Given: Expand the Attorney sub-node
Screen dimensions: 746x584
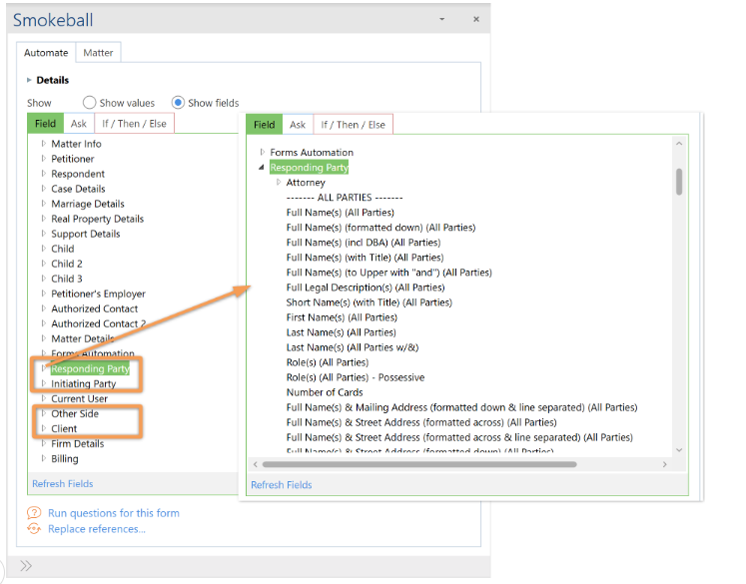Looking at the screenshot, I should pyautogui.click(x=279, y=182).
